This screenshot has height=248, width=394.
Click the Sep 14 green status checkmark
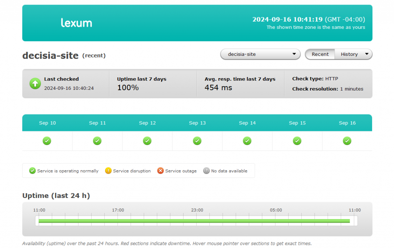pos(247,141)
